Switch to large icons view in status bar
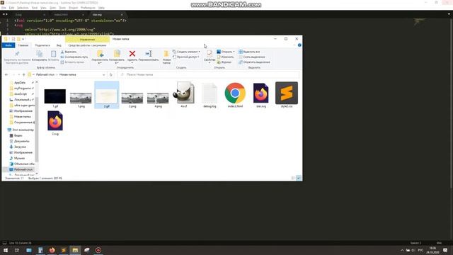Image resolution: width=453 pixels, height=255 pixels. coord(299,178)
